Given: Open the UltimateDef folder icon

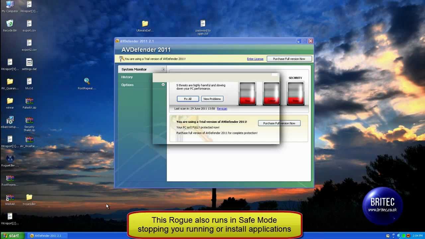Looking at the screenshot, I should coord(145,26).
